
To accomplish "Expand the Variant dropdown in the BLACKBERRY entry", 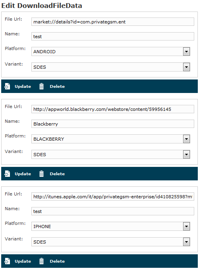I will (186, 155).
